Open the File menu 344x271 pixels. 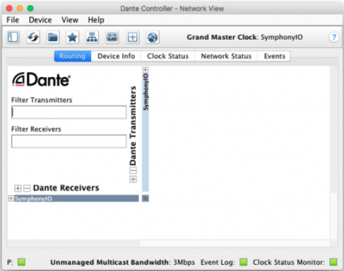pos(13,20)
